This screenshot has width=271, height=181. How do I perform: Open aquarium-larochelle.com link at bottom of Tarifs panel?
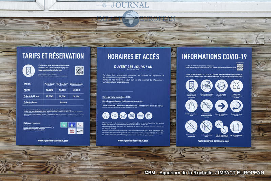pyautogui.click(x=53, y=140)
